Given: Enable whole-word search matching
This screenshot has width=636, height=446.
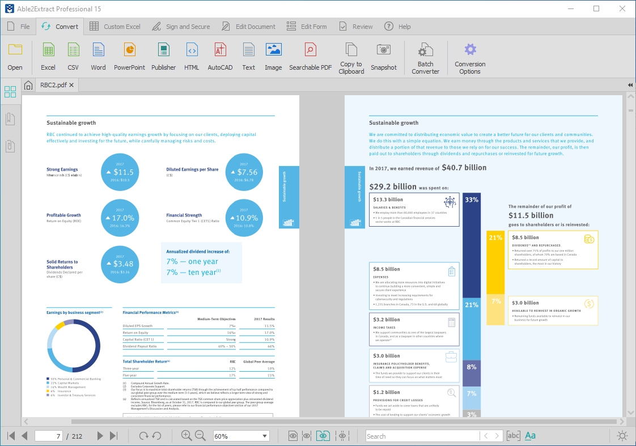Looking at the screenshot, I should pos(513,435).
